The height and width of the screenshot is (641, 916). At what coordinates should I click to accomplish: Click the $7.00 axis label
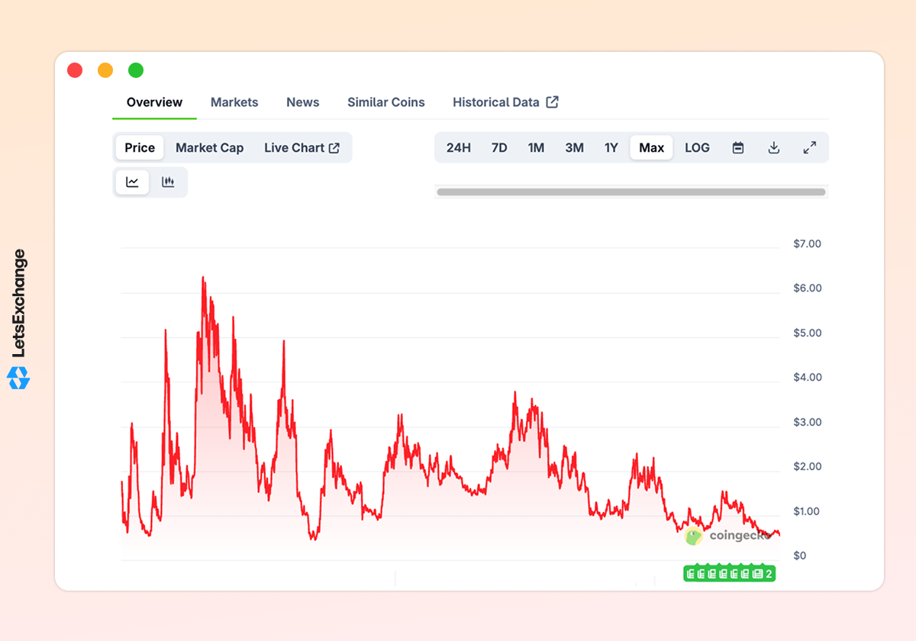(808, 244)
